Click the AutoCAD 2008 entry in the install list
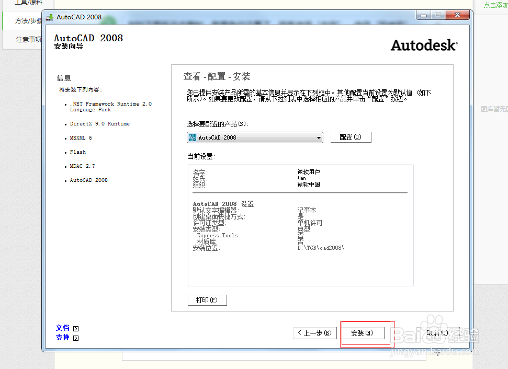This screenshot has height=369, width=508. click(89, 180)
